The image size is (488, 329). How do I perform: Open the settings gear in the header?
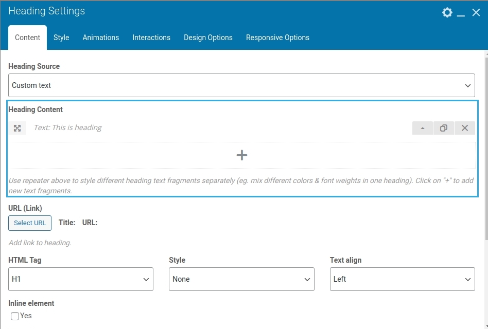447,12
